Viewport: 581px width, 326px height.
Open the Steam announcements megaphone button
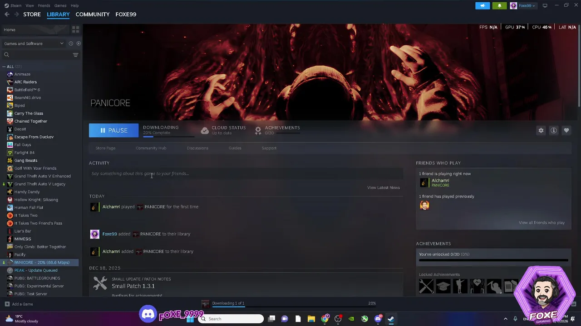coord(483,5)
